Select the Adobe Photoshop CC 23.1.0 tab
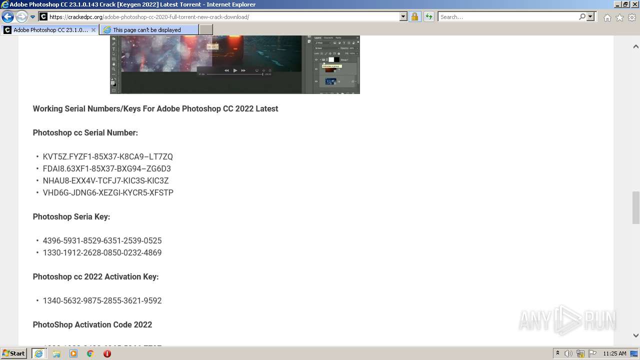This screenshot has width=640, height=360. coord(49,29)
